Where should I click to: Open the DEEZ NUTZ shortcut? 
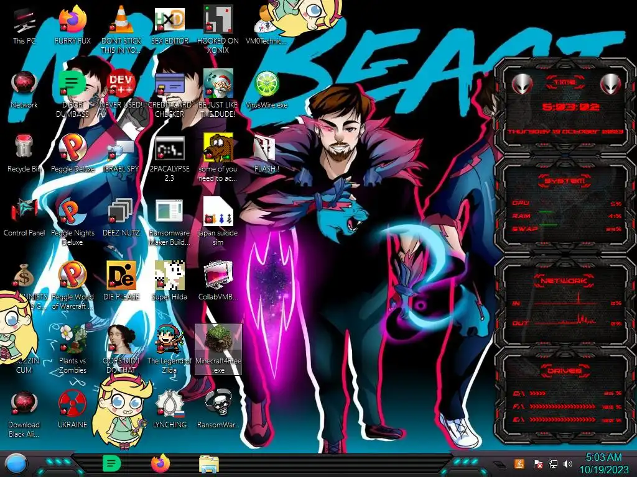pos(121,218)
